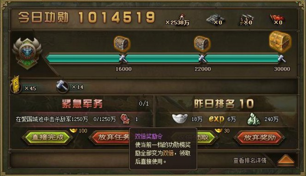Open the golden 30000 merit chest
306x176 pixels.
pyautogui.click(x=280, y=42)
